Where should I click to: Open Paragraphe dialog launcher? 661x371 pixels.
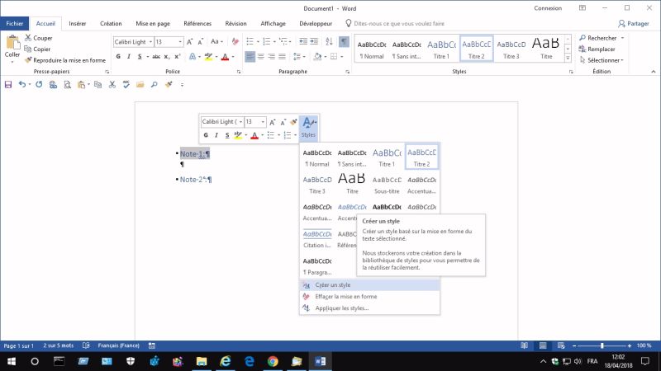point(347,72)
